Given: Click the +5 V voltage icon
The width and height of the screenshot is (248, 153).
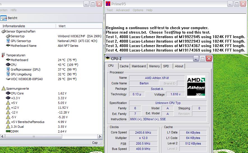Looking at the screenshot, I should [8, 103].
